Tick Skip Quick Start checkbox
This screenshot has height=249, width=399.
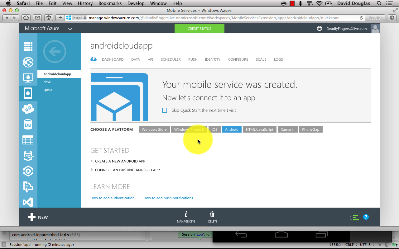(x=165, y=110)
